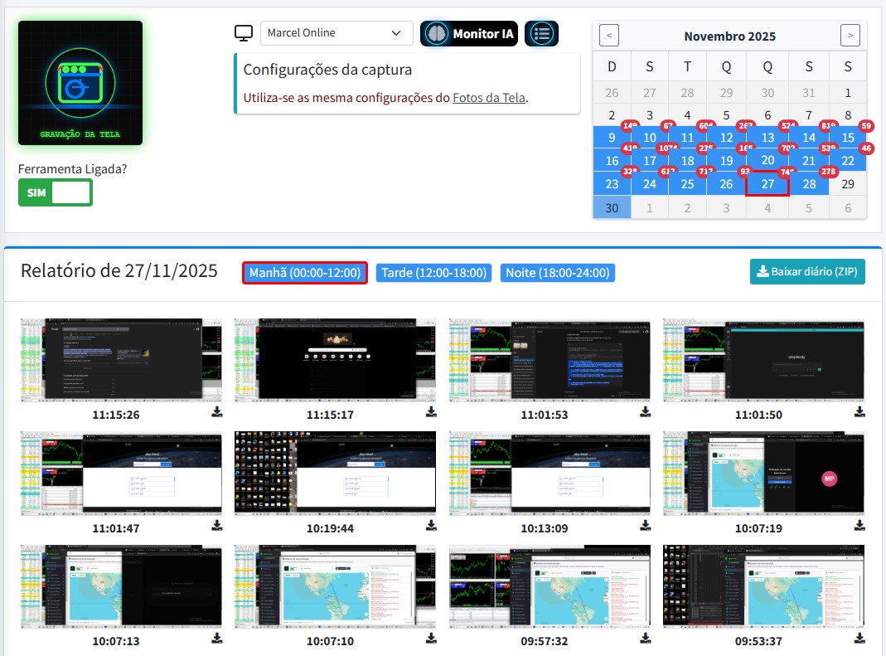Click the Baixar diário (ZIP) button
The height and width of the screenshot is (656, 886).
806,271
